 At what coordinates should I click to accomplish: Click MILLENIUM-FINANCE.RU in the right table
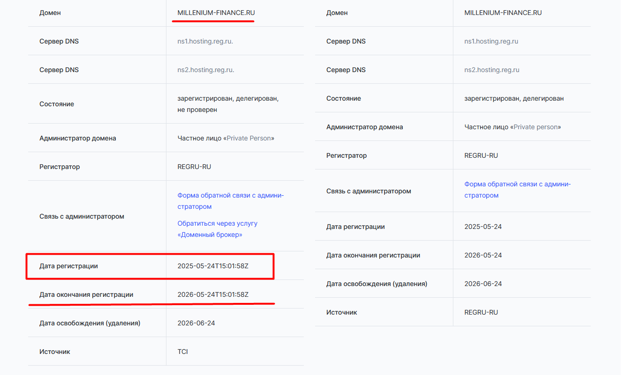[x=503, y=13]
